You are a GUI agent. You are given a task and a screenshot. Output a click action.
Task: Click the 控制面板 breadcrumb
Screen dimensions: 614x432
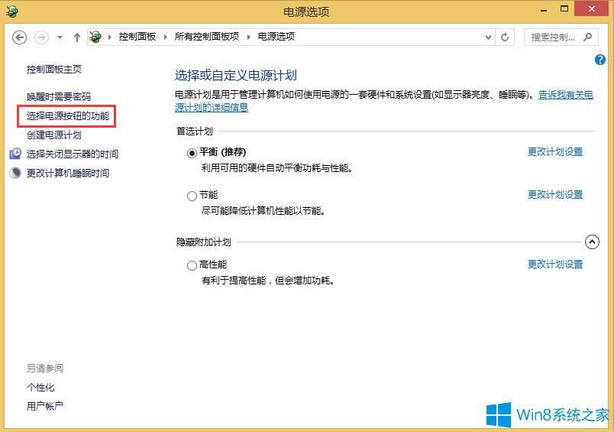[137, 37]
